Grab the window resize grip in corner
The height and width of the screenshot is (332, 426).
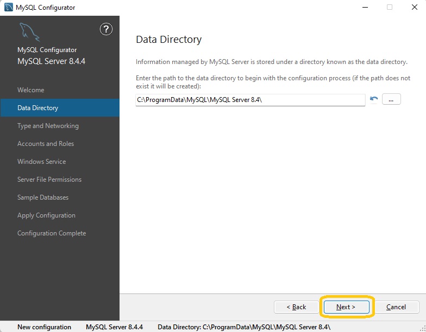pos(423,329)
